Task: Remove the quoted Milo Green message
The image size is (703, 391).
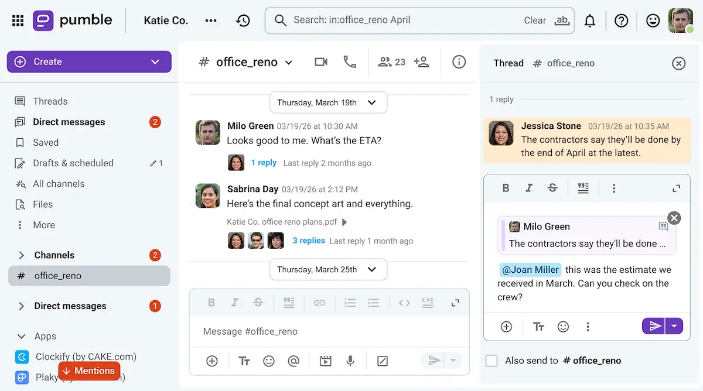Action: pyautogui.click(x=674, y=218)
